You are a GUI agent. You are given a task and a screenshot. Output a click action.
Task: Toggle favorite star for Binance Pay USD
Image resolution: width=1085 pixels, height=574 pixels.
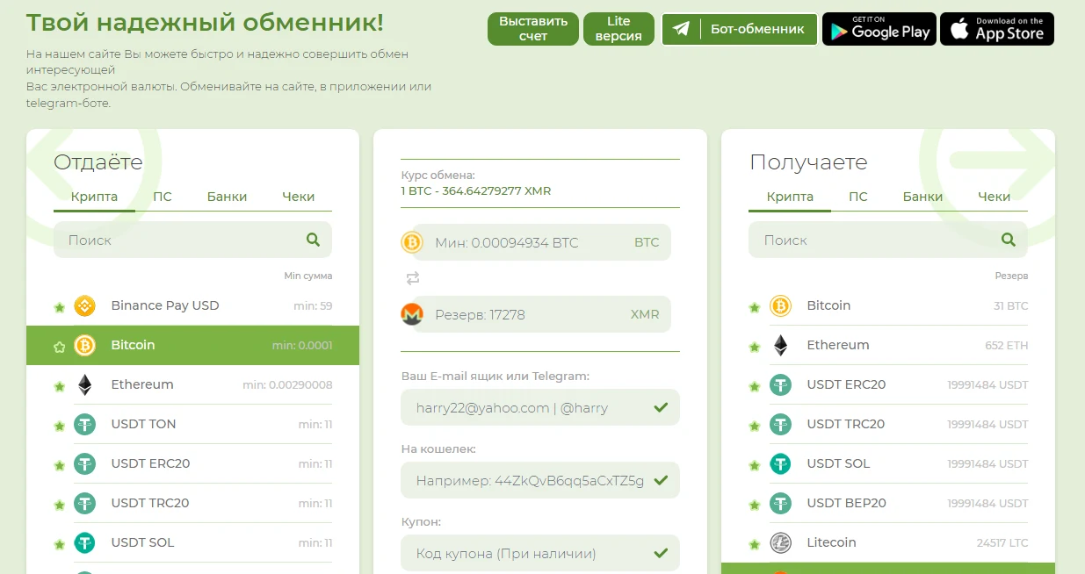[59, 307]
